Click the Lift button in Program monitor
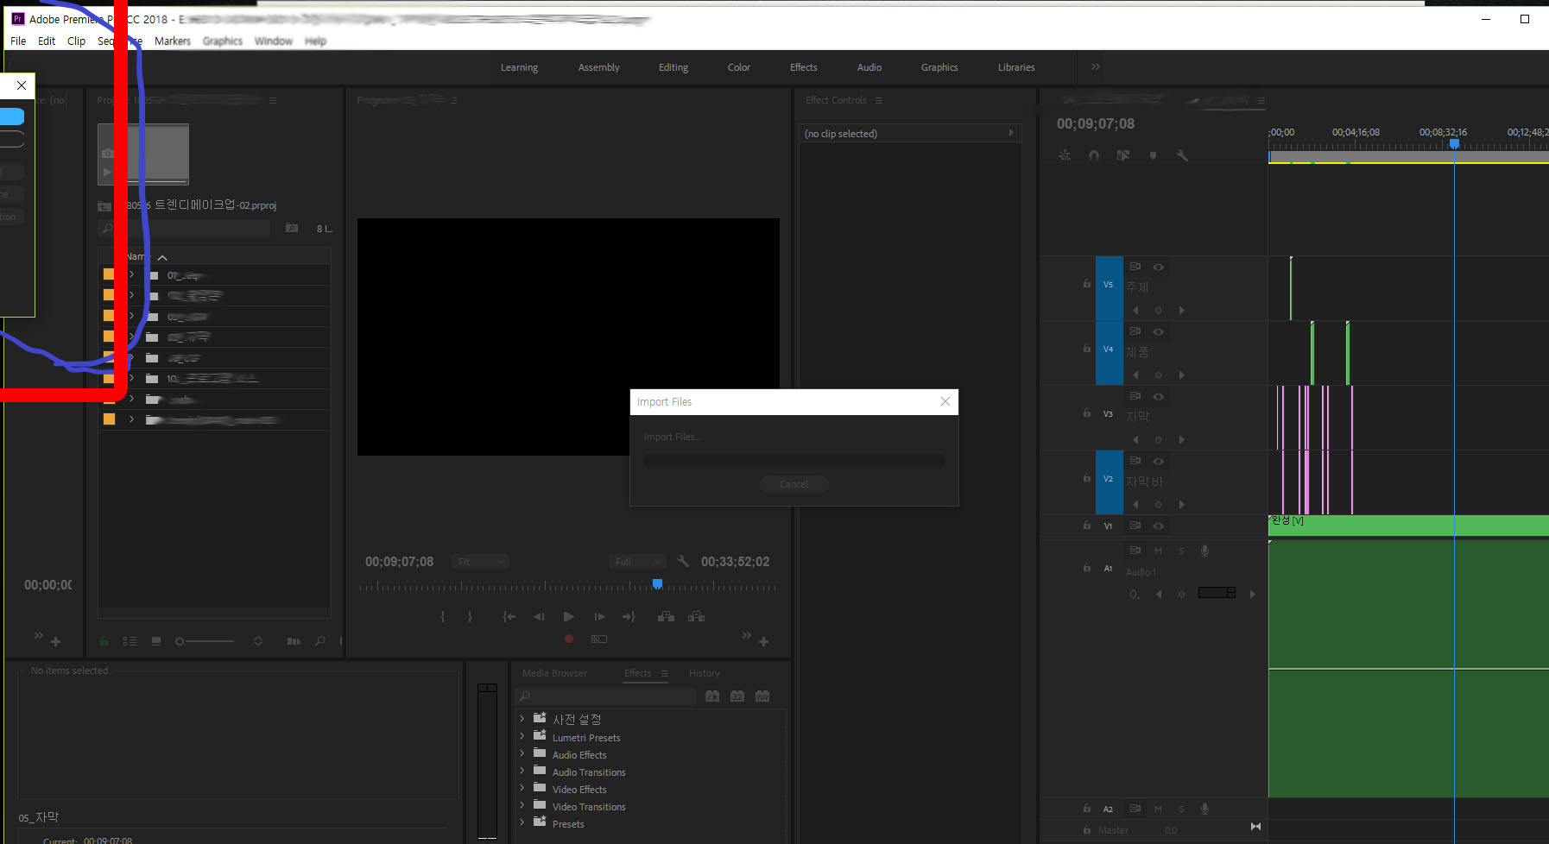The image size is (1549, 844). 666,616
